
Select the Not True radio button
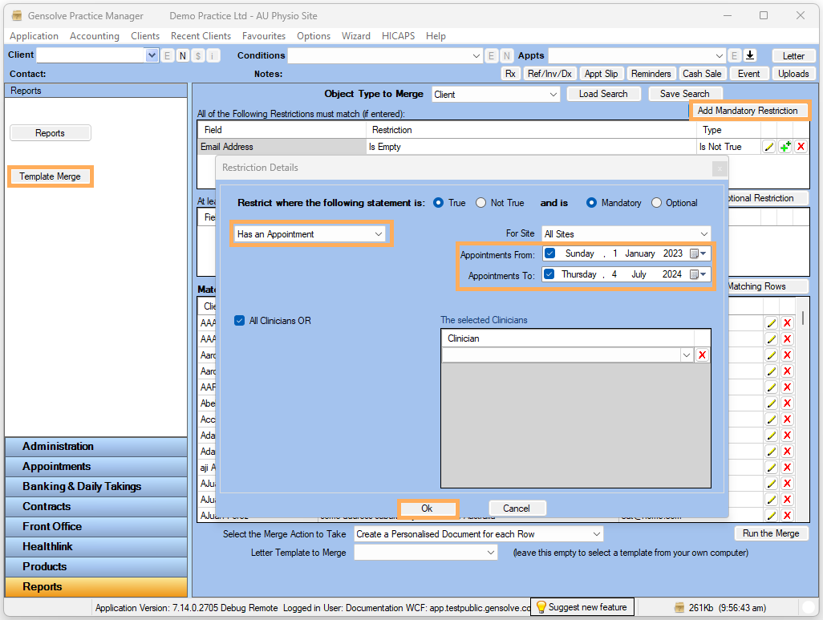click(x=480, y=203)
